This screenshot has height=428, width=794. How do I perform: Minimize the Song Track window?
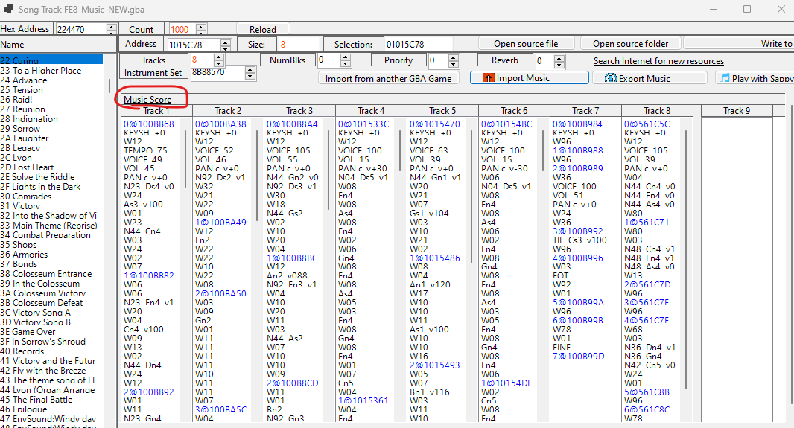pyautogui.click(x=713, y=9)
